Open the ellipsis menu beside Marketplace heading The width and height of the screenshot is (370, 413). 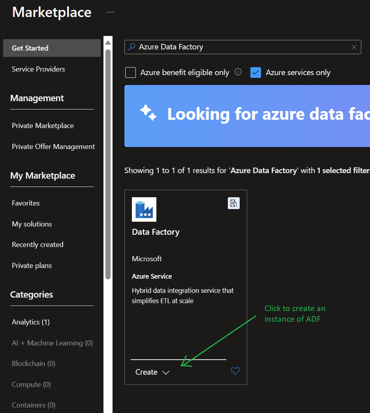pos(110,12)
